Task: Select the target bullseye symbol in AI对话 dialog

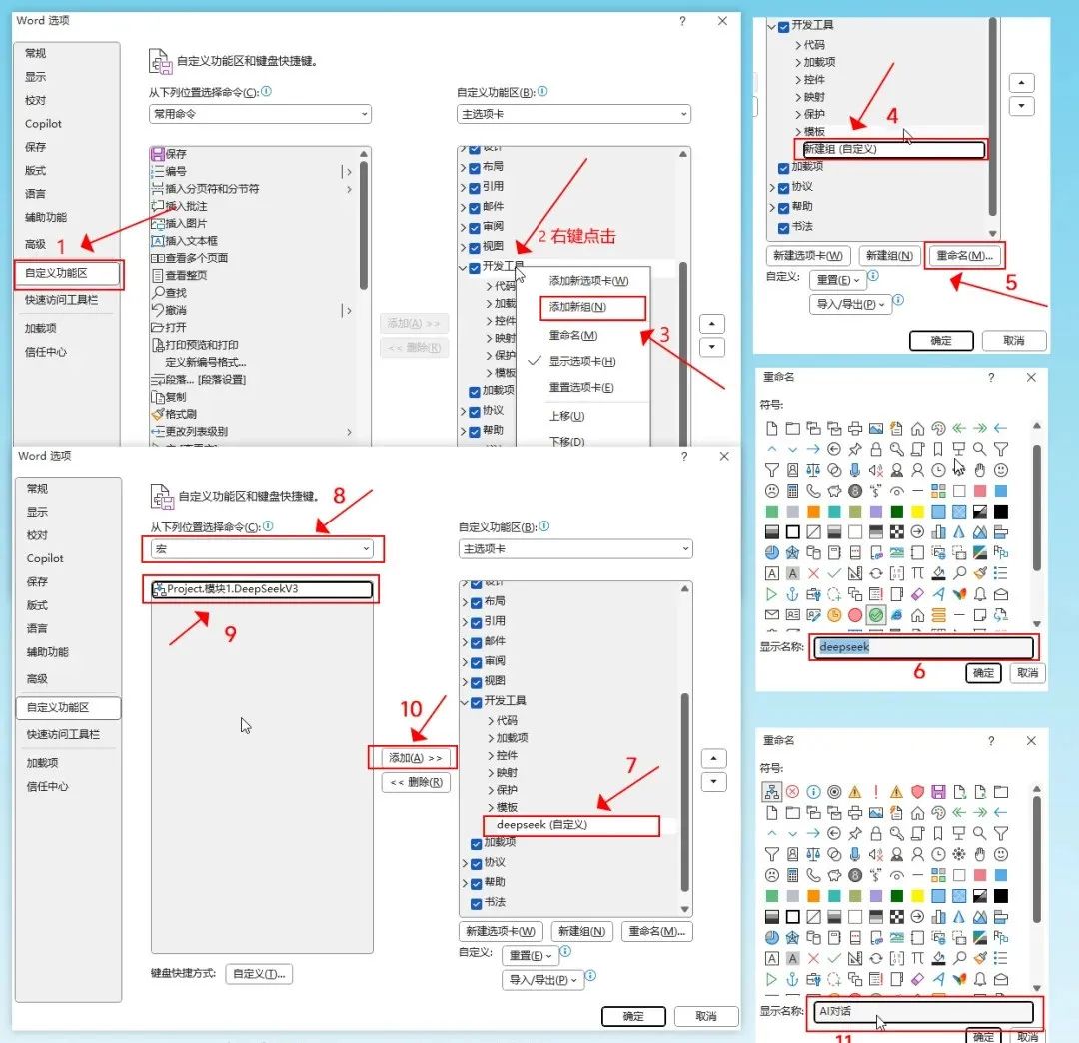Action: click(834, 792)
